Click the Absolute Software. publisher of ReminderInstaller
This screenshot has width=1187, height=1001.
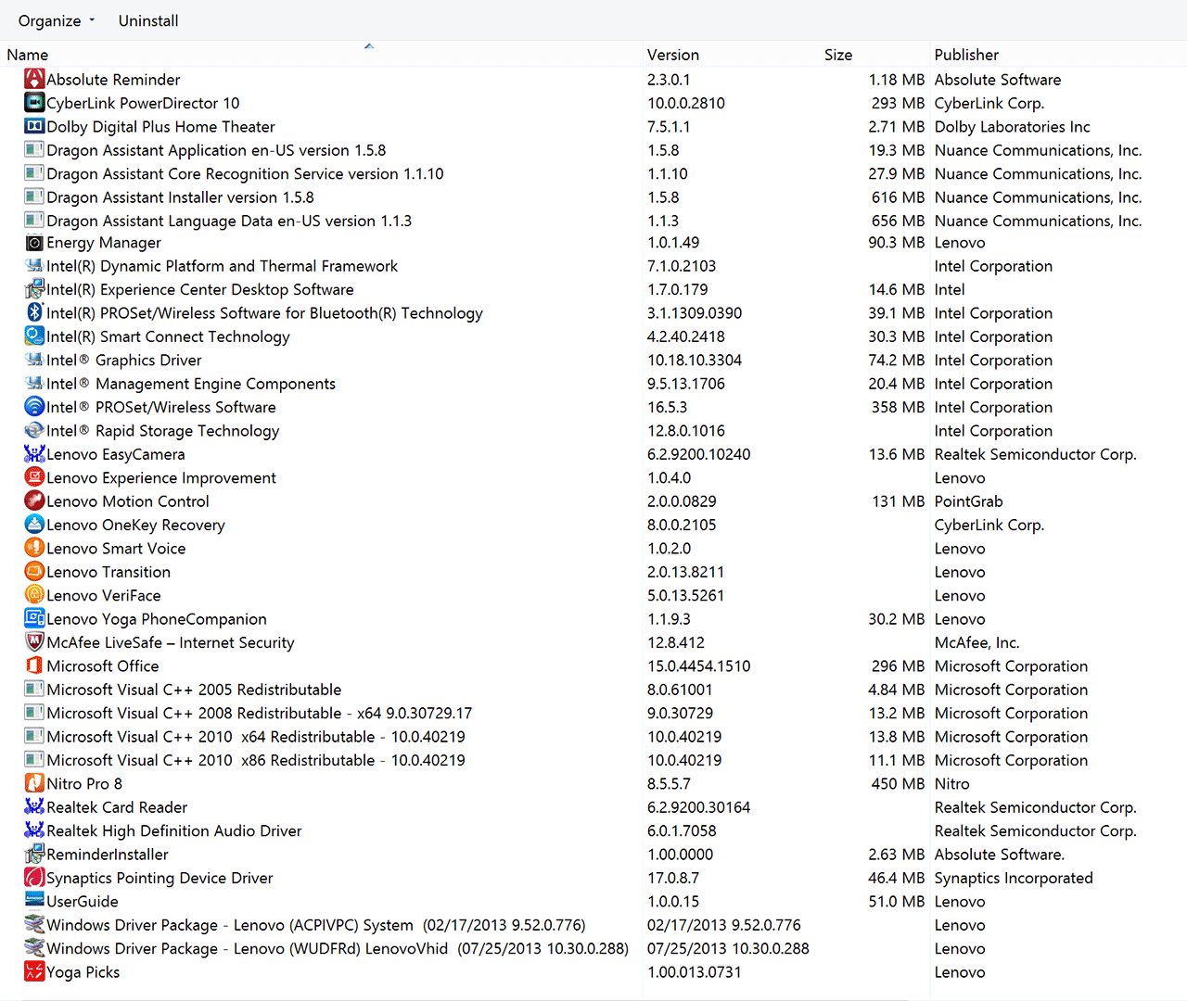(x=1000, y=855)
